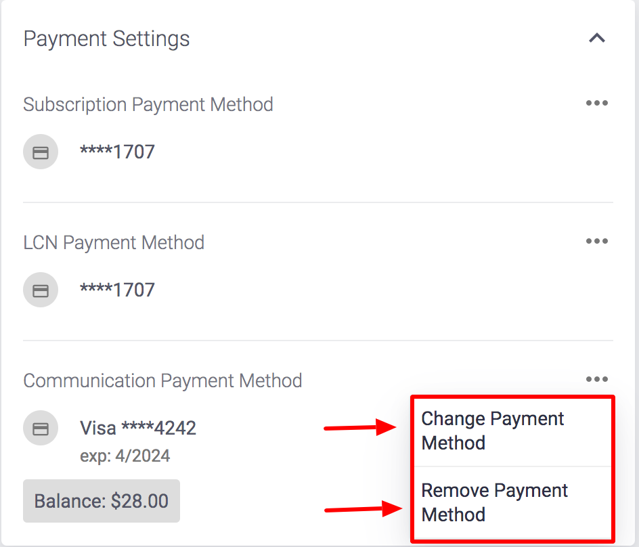Click the upper red arrow annotation
The image size is (639, 547).
(x=360, y=427)
